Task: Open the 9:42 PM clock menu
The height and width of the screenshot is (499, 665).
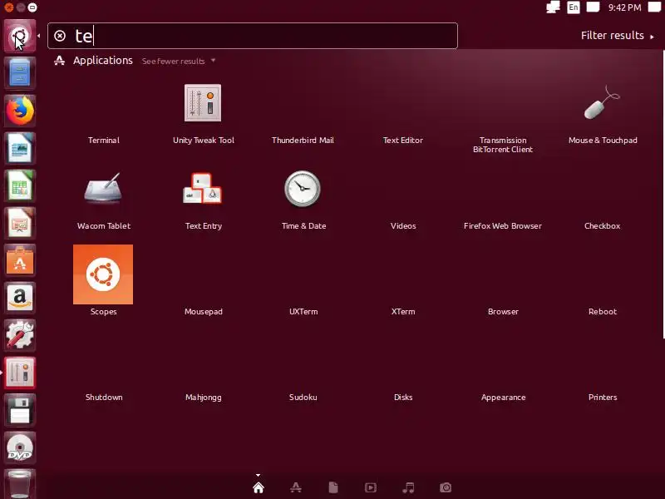Action: click(625, 7)
